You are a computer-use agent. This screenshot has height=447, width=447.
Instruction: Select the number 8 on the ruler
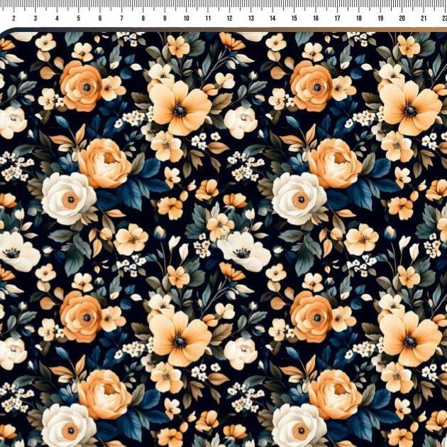[143, 18]
